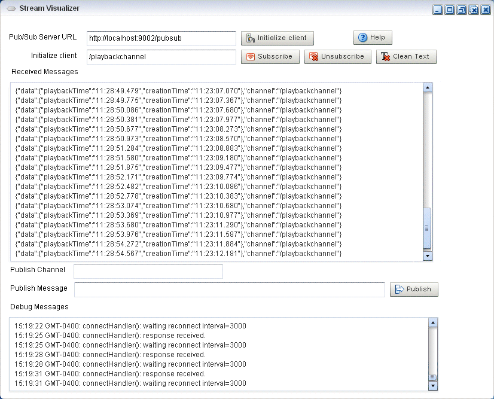Maximize the Stream Visualizer panel

[x=450, y=10]
